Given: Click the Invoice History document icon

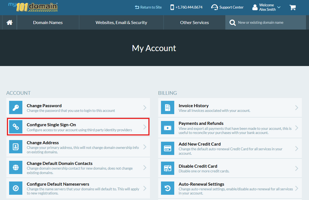Looking at the screenshot, I should (x=167, y=108).
